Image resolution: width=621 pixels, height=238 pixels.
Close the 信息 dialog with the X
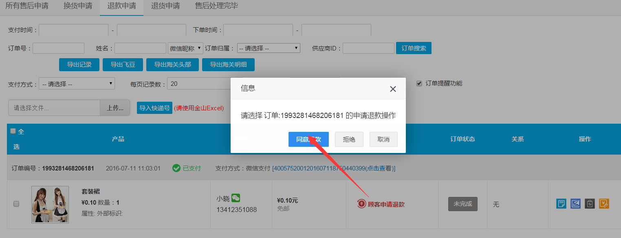tap(393, 89)
